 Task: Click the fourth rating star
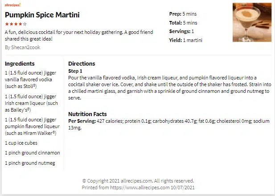[x=20, y=24]
